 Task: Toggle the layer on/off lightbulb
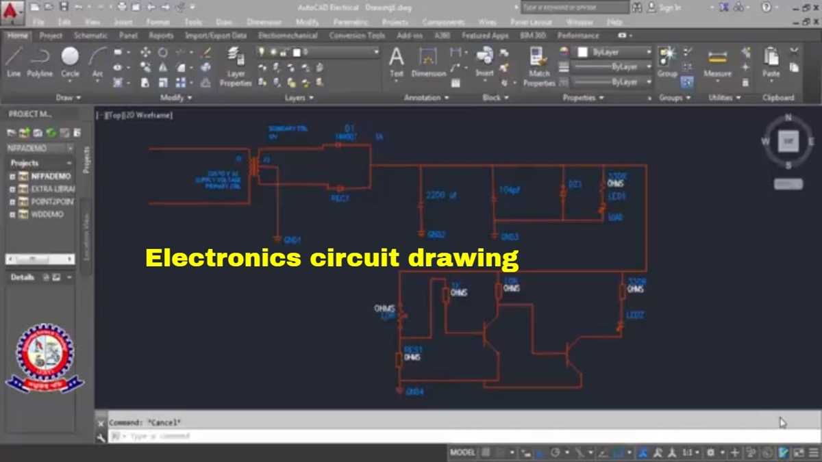click(x=262, y=52)
